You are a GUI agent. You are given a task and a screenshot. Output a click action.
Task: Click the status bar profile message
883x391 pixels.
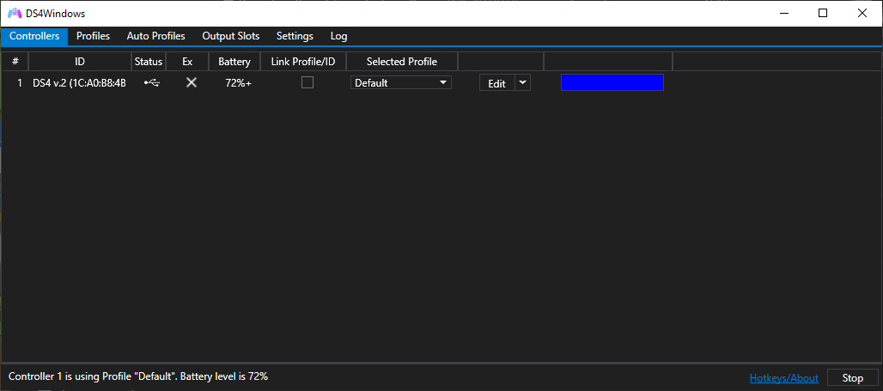(138, 376)
